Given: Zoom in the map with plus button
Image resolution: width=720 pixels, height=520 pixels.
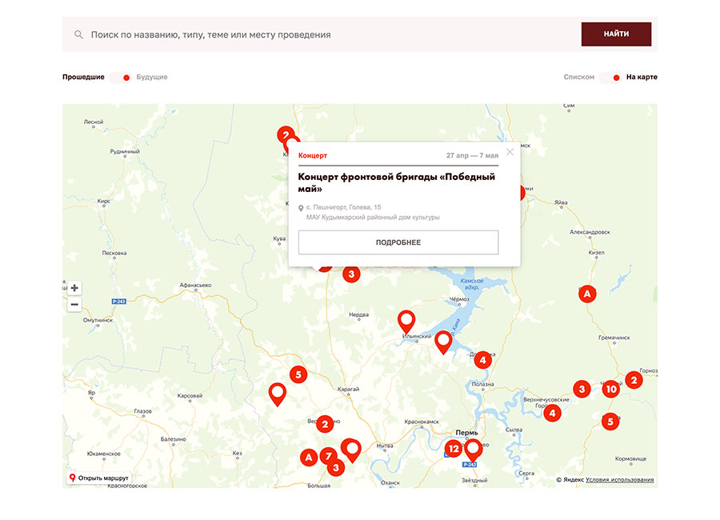Looking at the screenshot, I should 74,288.
